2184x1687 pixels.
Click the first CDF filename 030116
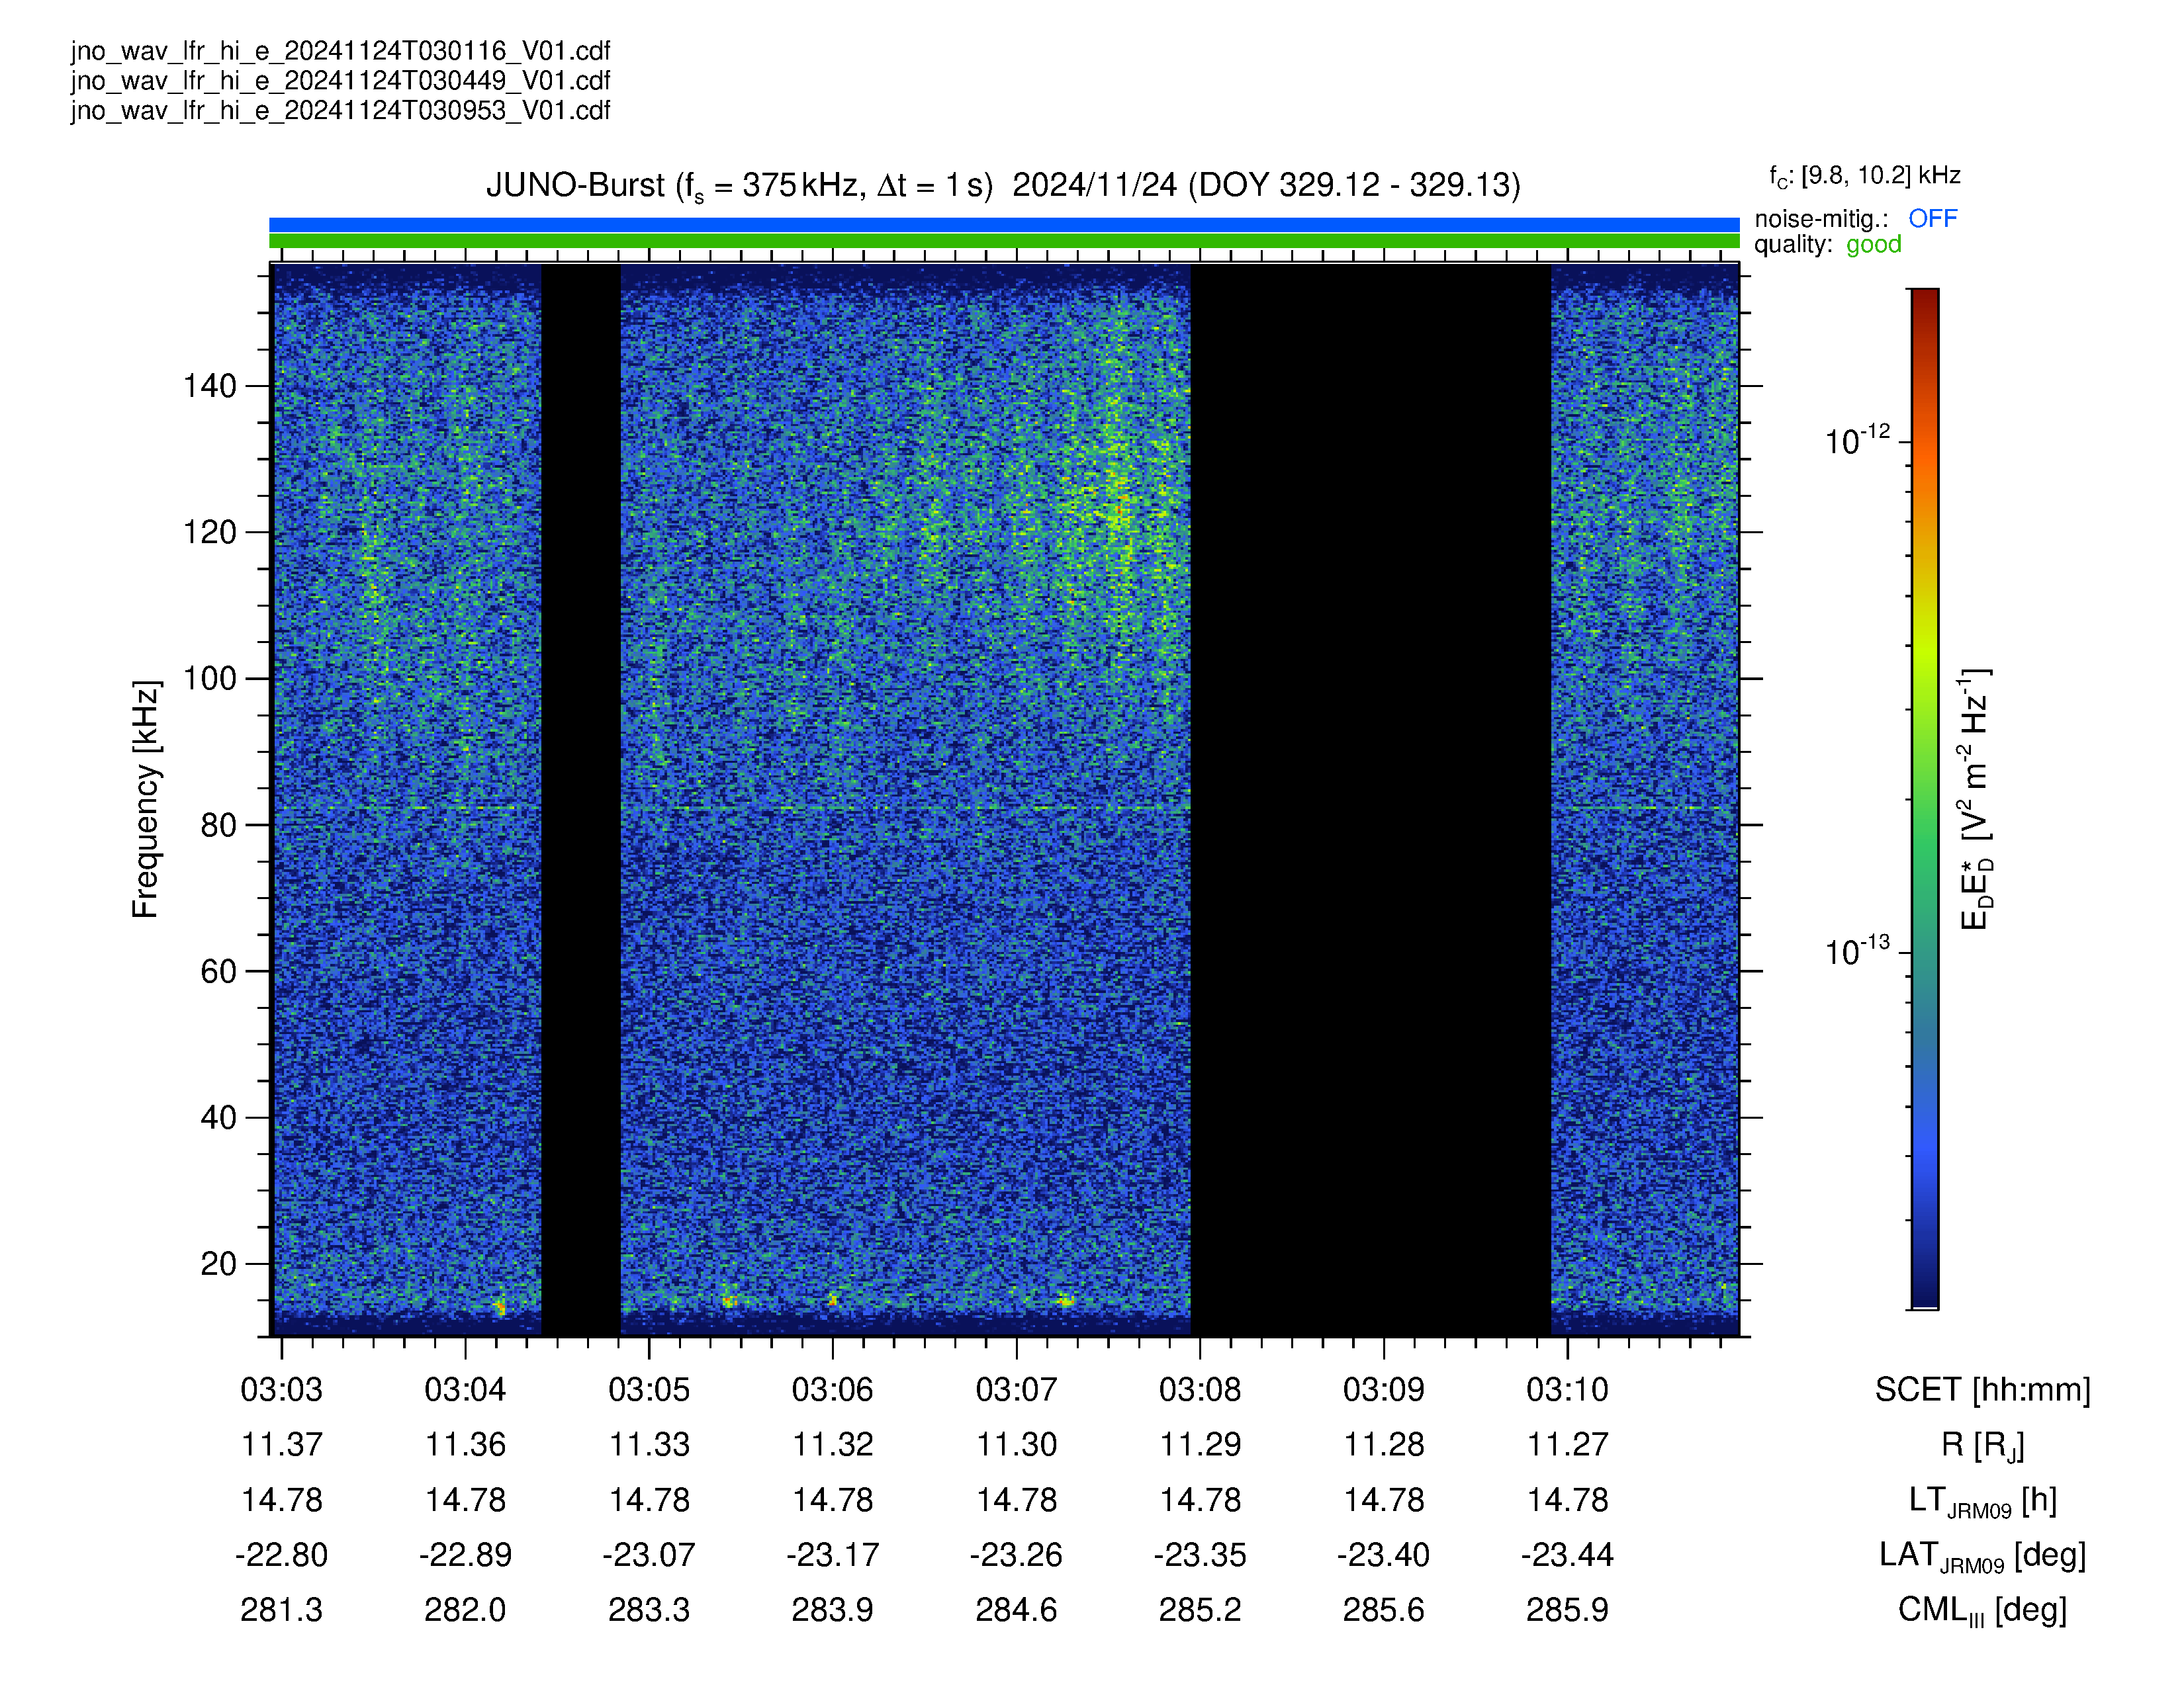pyautogui.click(x=340, y=51)
